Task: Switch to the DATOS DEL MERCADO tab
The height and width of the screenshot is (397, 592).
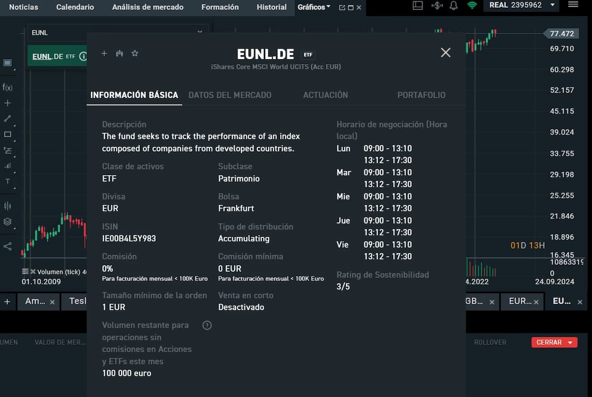Action: point(230,95)
